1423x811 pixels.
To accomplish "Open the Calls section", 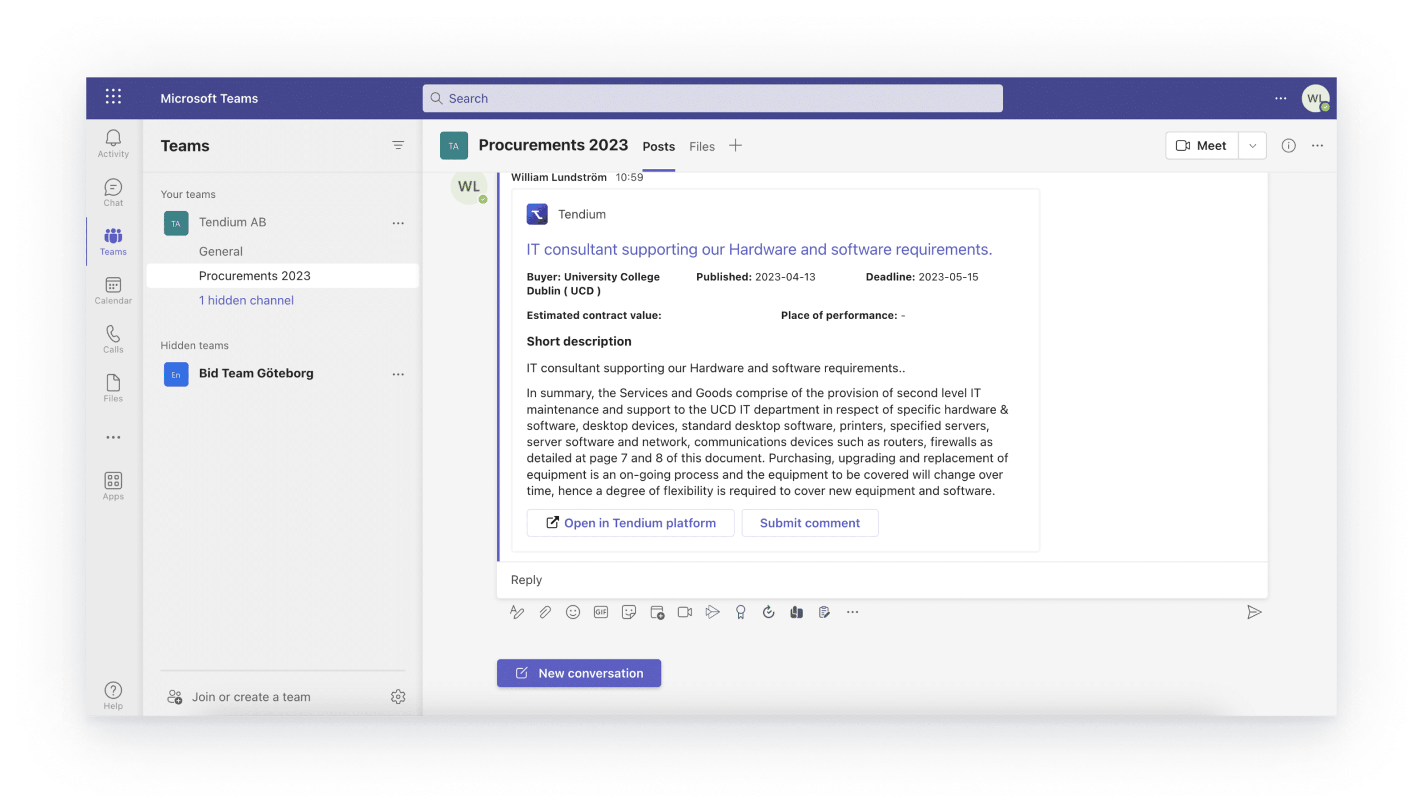I will click(x=112, y=339).
